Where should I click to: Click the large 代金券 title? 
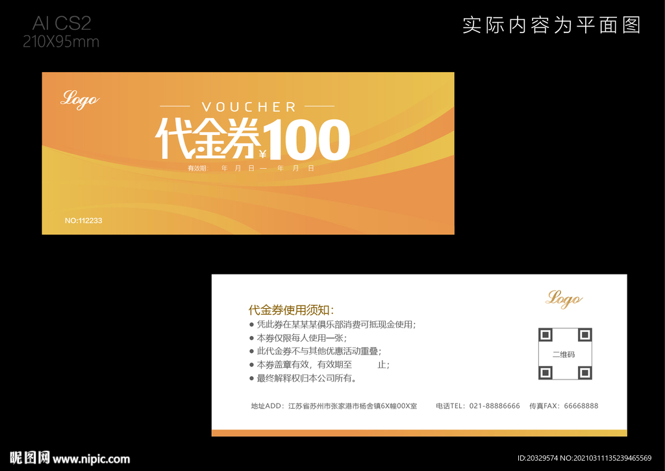point(207,138)
